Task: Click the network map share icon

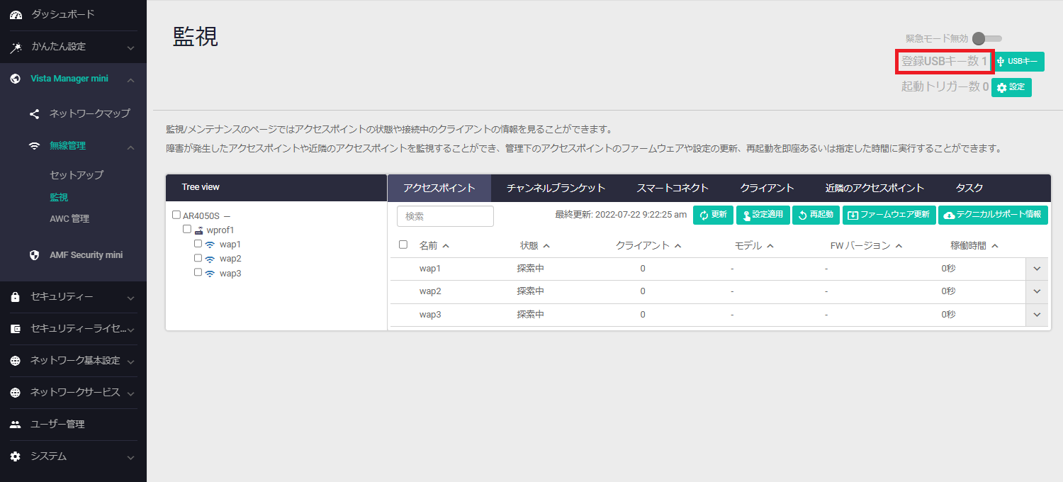Action: coord(34,113)
